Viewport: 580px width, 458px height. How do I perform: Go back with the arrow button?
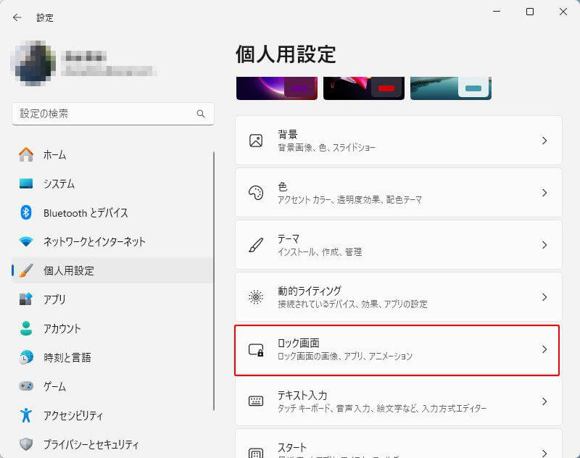pos(17,17)
